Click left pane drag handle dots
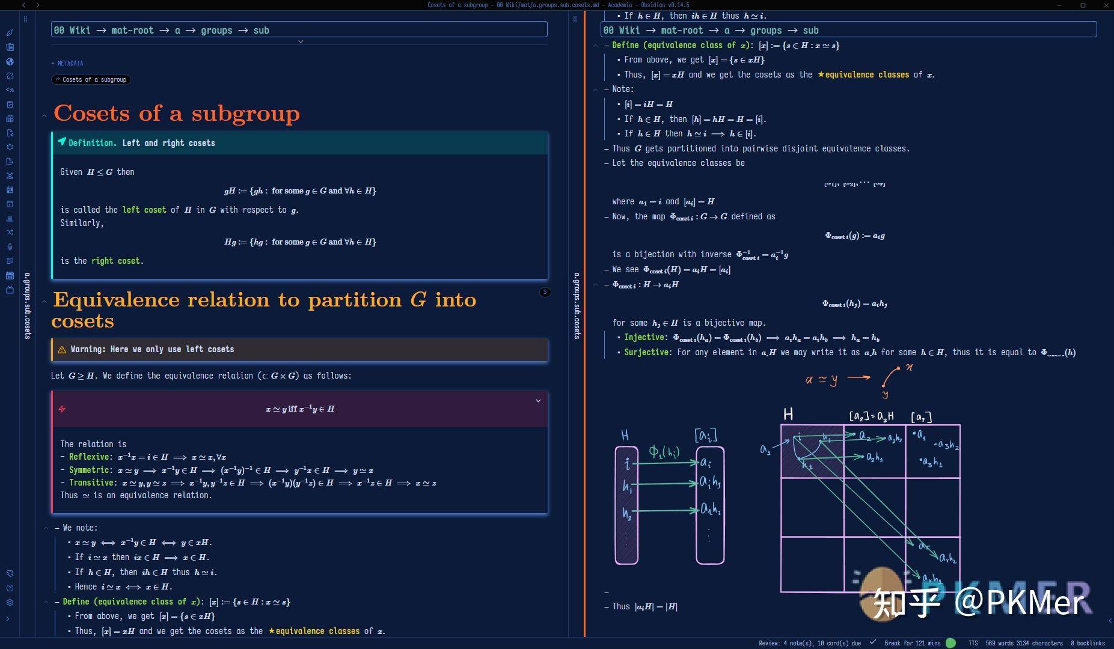This screenshot has height=649, width=1114. (25, 19)
